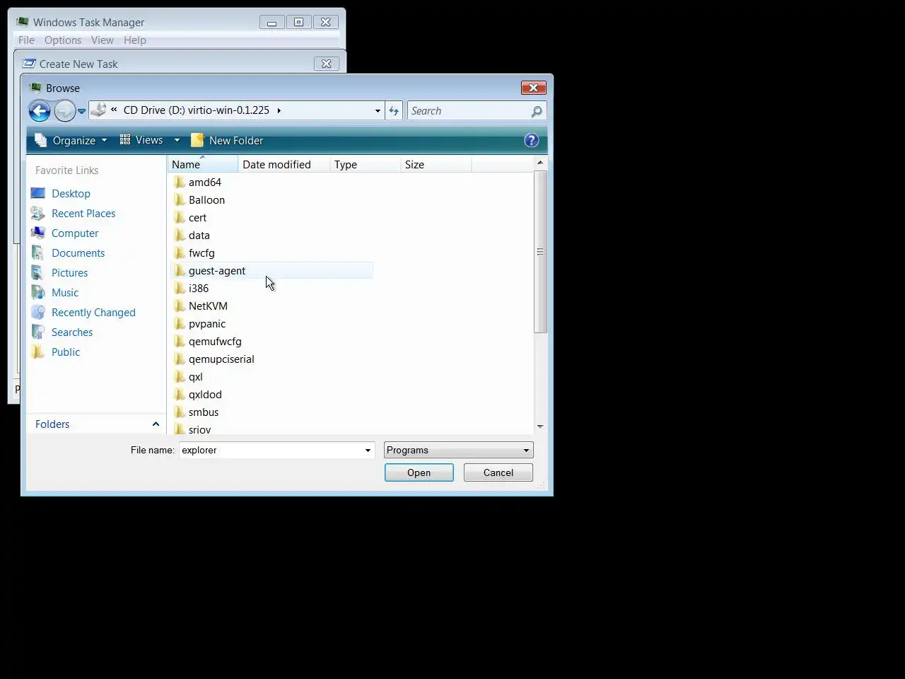Open the File name dropdown arrow
905x679 pixels.
(368, 450)
